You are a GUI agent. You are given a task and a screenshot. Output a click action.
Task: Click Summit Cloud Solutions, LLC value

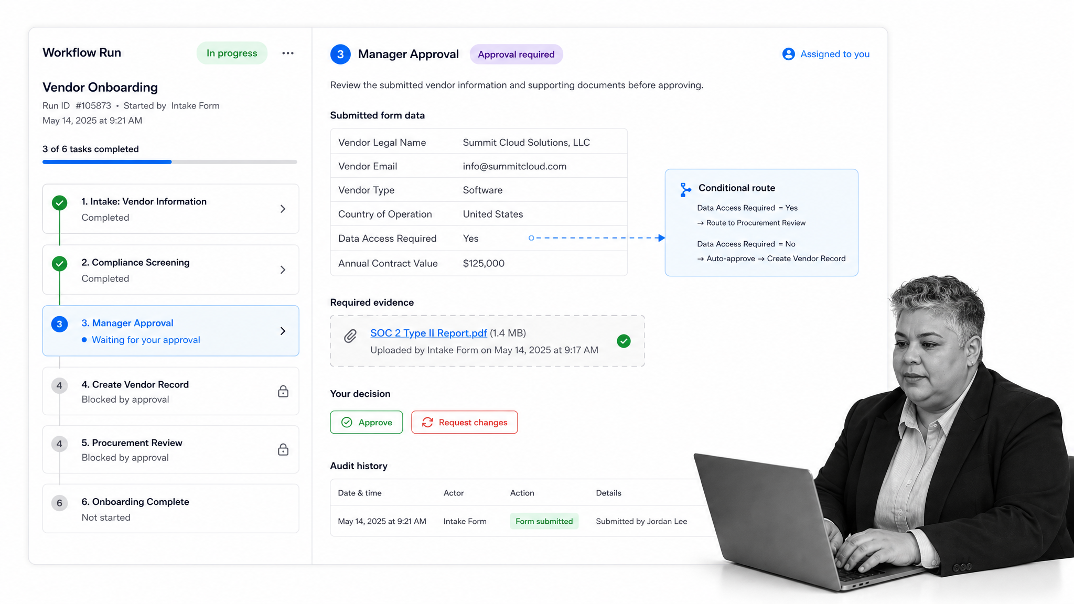526,143
